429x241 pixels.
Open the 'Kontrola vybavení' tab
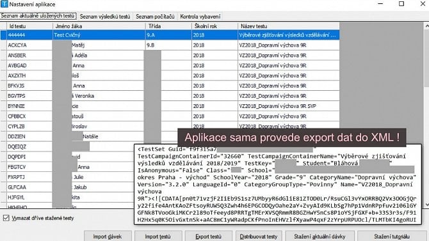200,17
